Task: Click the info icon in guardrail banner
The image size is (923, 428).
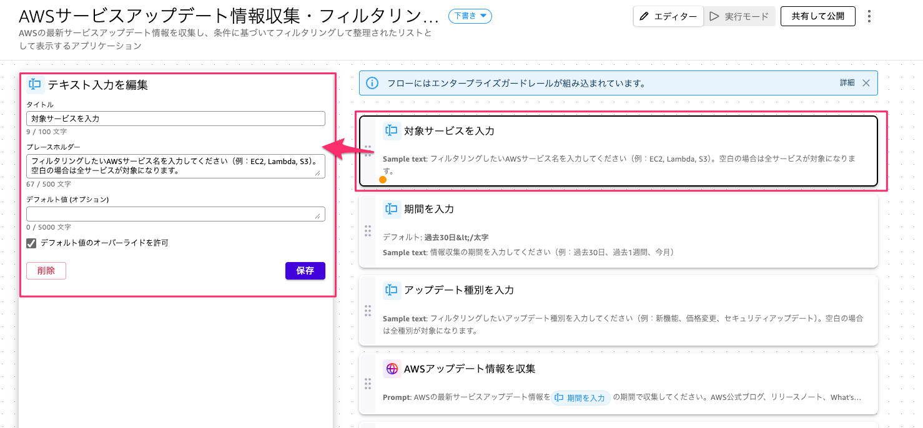Action: 372,83
